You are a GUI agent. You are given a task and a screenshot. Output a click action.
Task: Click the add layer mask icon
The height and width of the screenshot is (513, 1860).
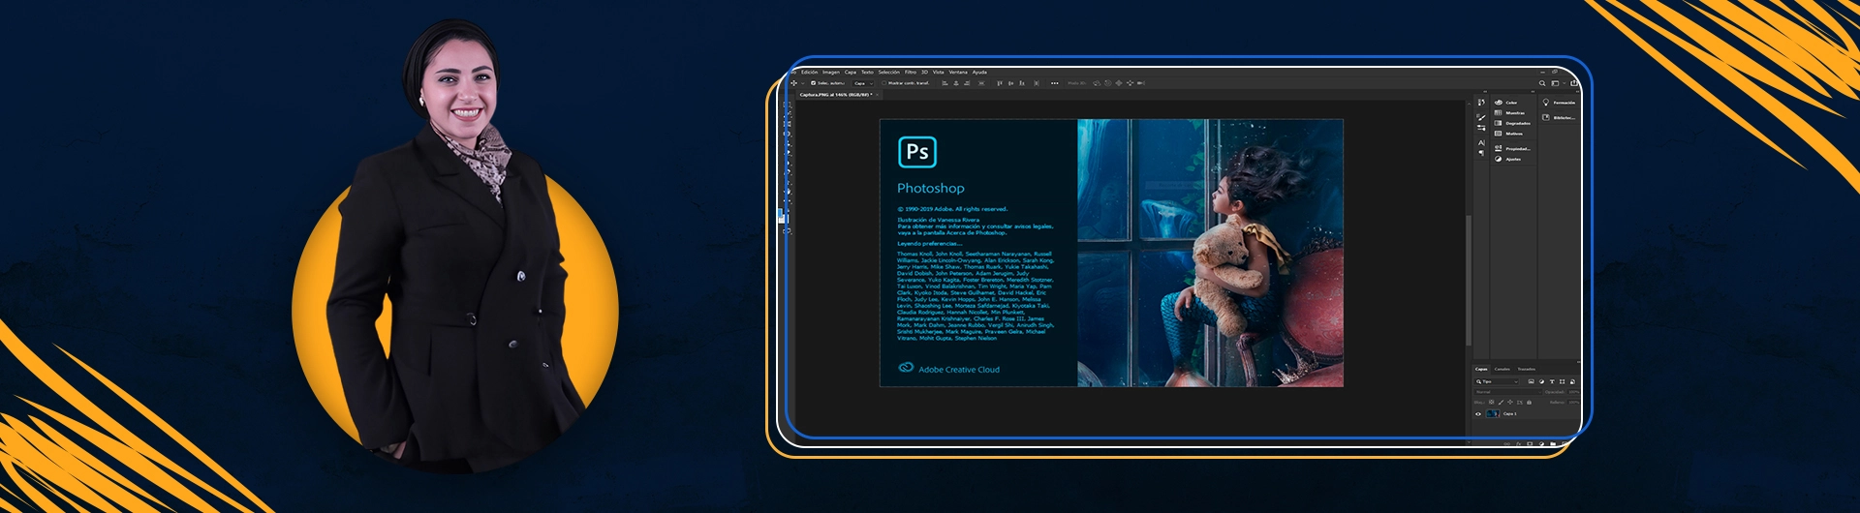tap(1530, 444)
